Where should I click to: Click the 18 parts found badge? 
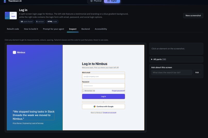[27, 22]
